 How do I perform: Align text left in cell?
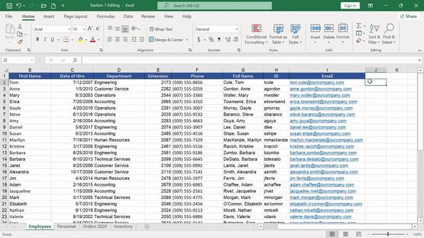coord(109,40)
